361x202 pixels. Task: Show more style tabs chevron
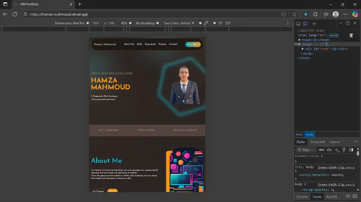356,142
